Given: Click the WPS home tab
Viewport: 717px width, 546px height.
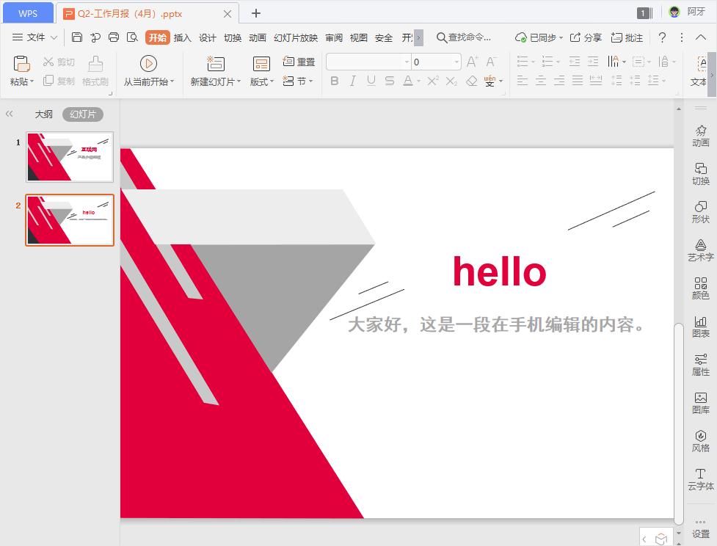Looking at the screenshot, I should [28, 12].
